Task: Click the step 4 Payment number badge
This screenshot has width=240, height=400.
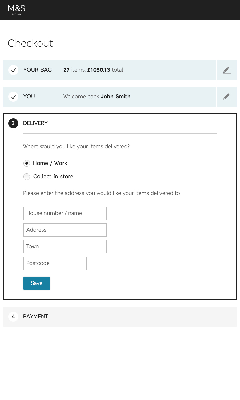Action: click(x=13, y=317)
